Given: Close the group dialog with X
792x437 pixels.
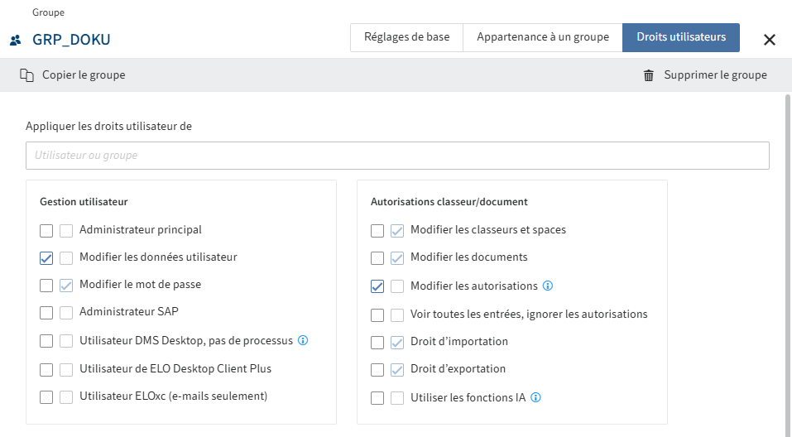Looking at the screenshot, I should click(770, 40).
